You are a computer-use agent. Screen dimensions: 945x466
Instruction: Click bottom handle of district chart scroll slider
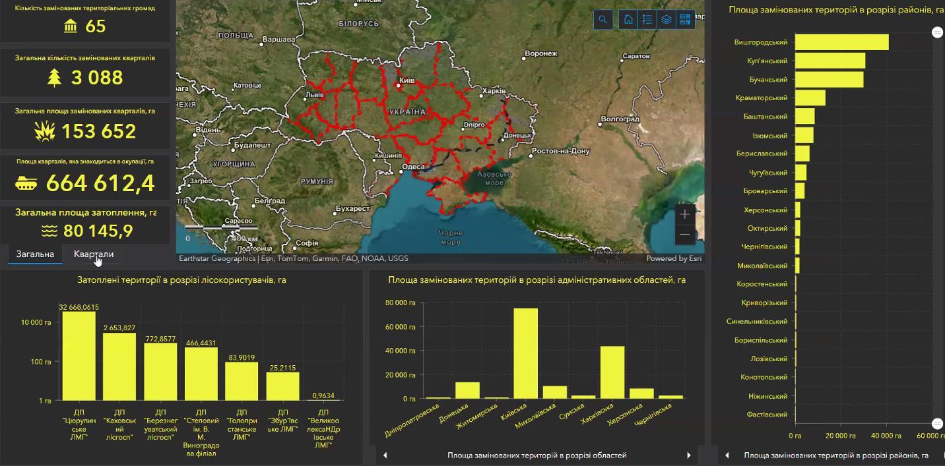click(937, 423)
